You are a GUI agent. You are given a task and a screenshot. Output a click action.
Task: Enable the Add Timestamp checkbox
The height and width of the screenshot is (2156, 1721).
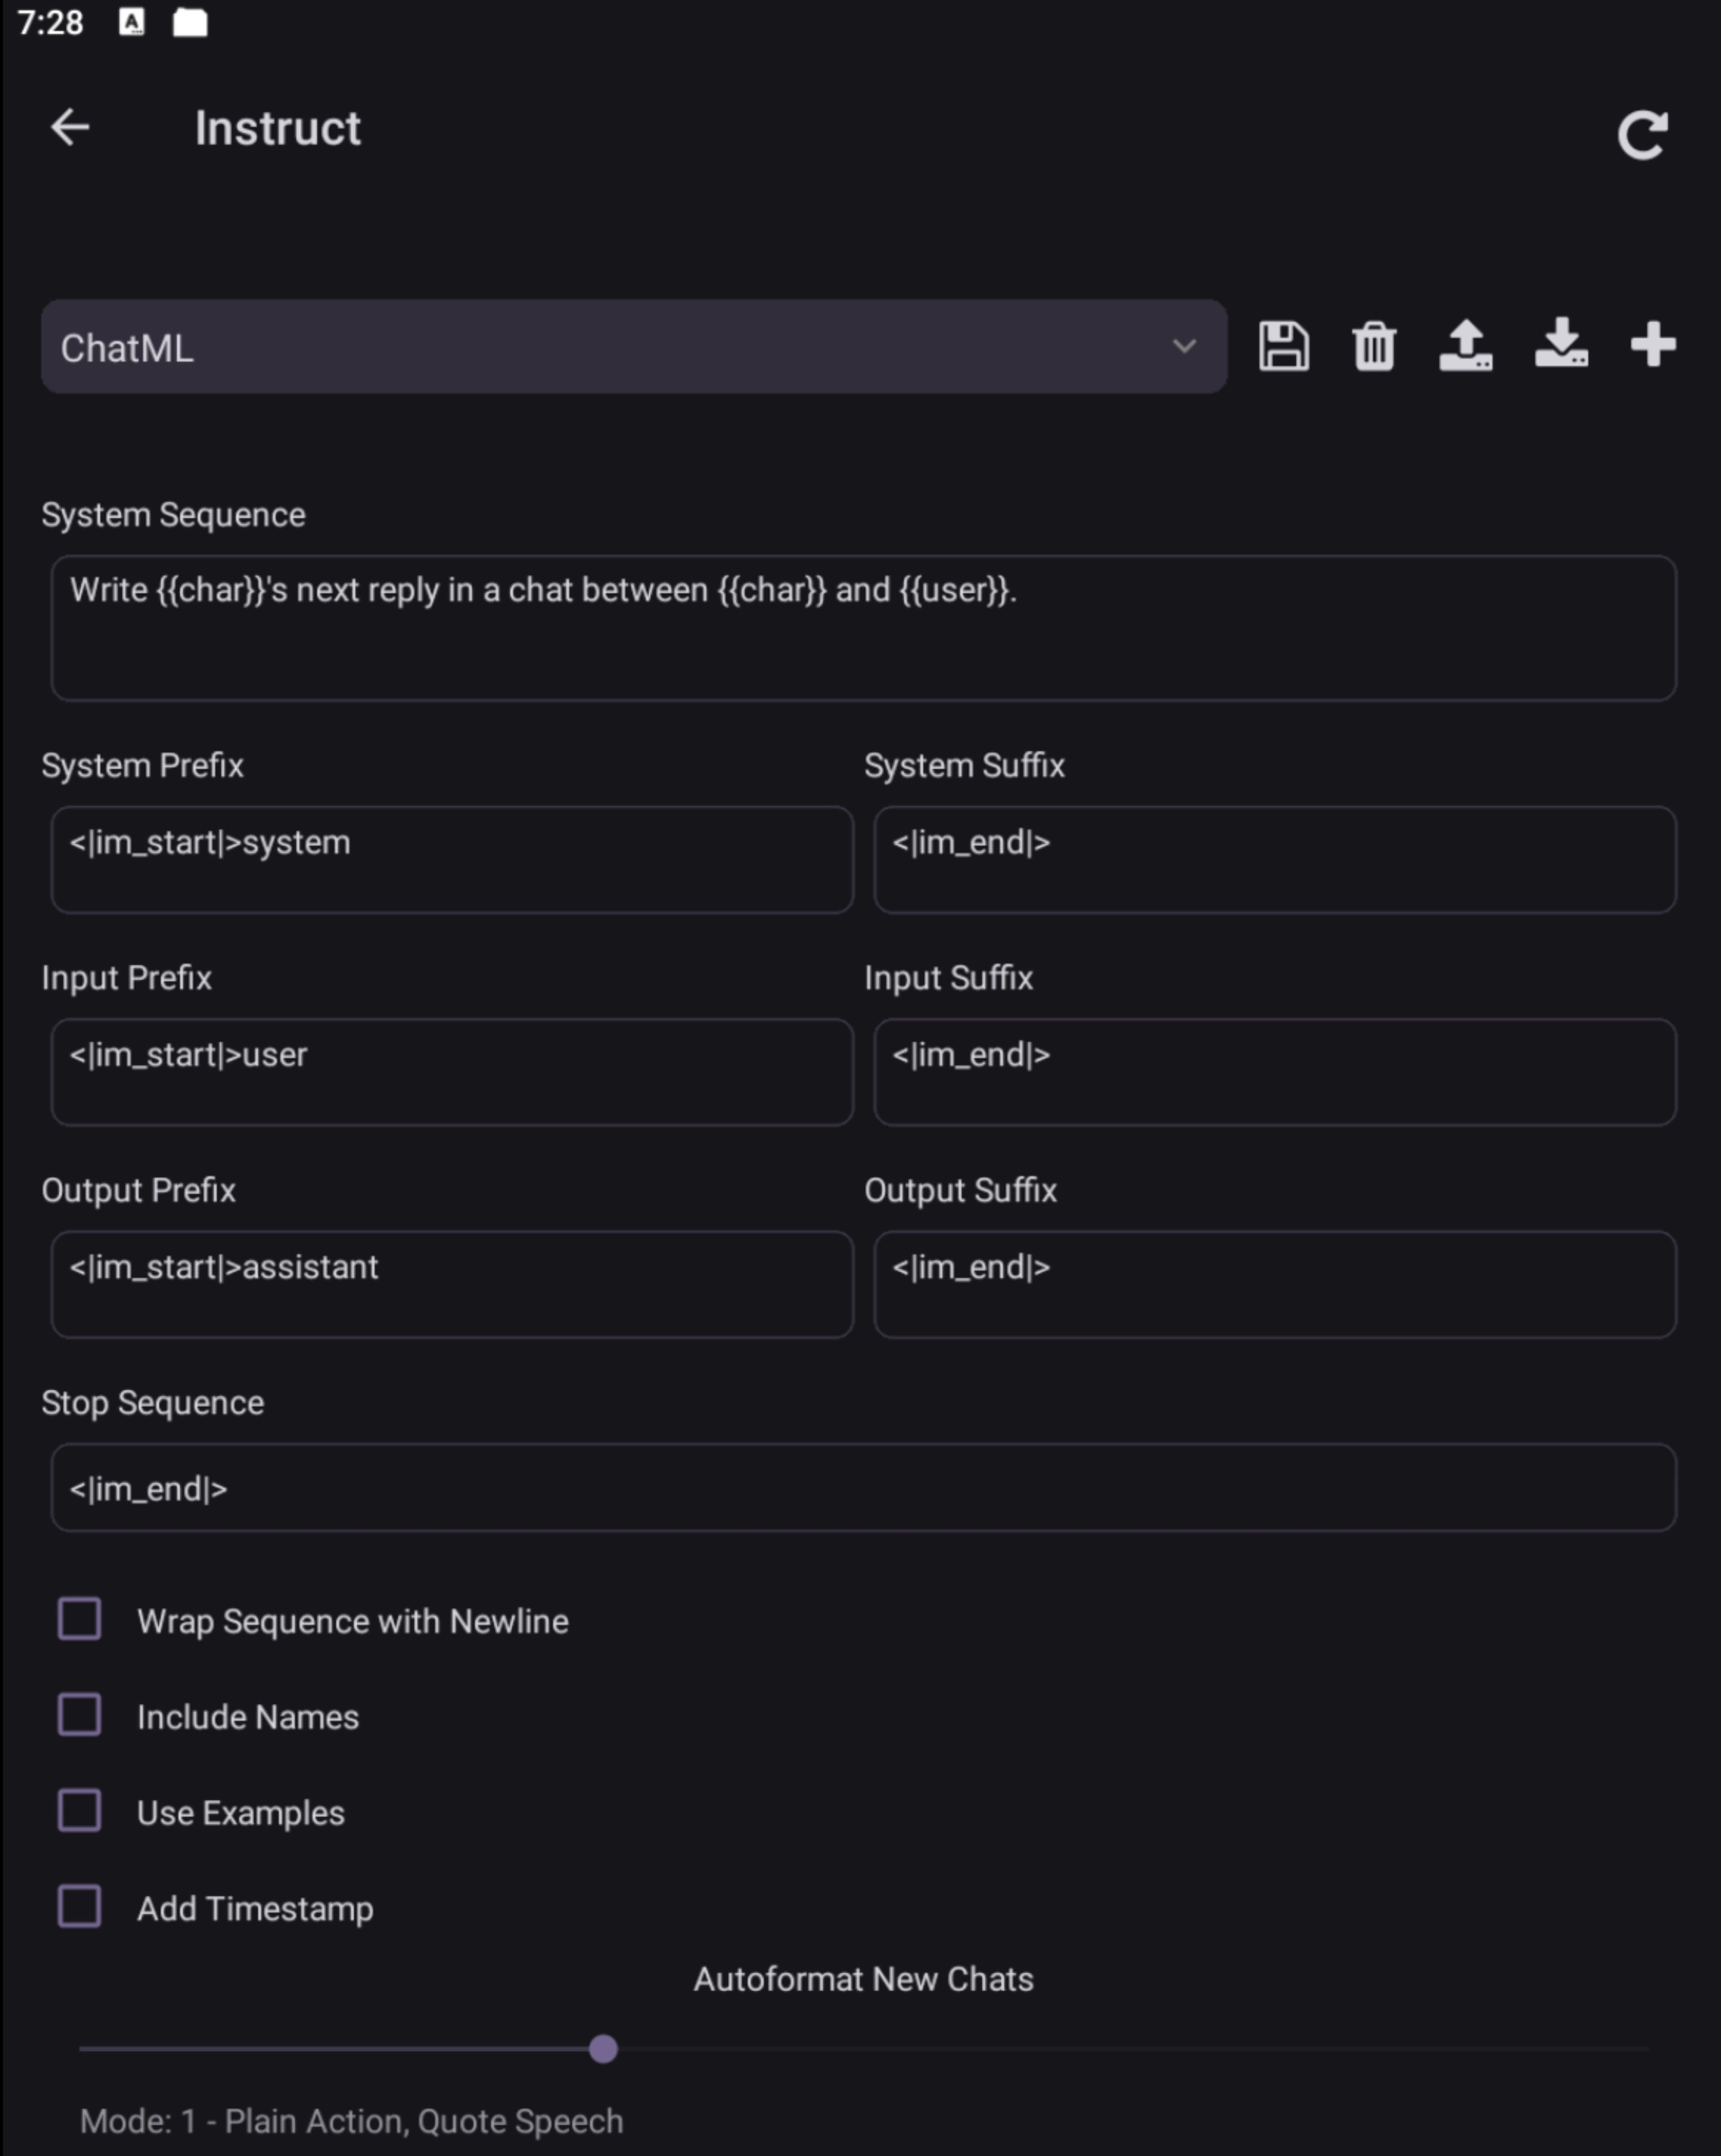click(79, 1906)
